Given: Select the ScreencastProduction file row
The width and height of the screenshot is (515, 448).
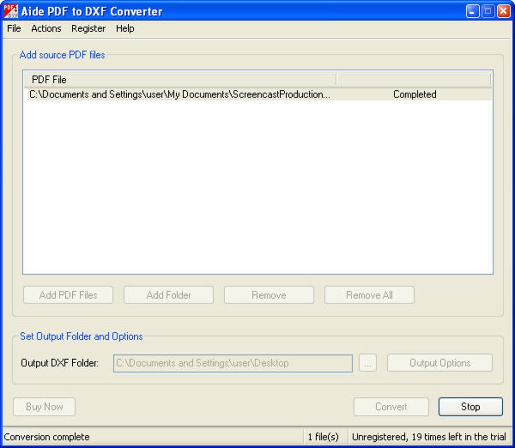Looking at the screenshot, I should (x=259, y=94).
